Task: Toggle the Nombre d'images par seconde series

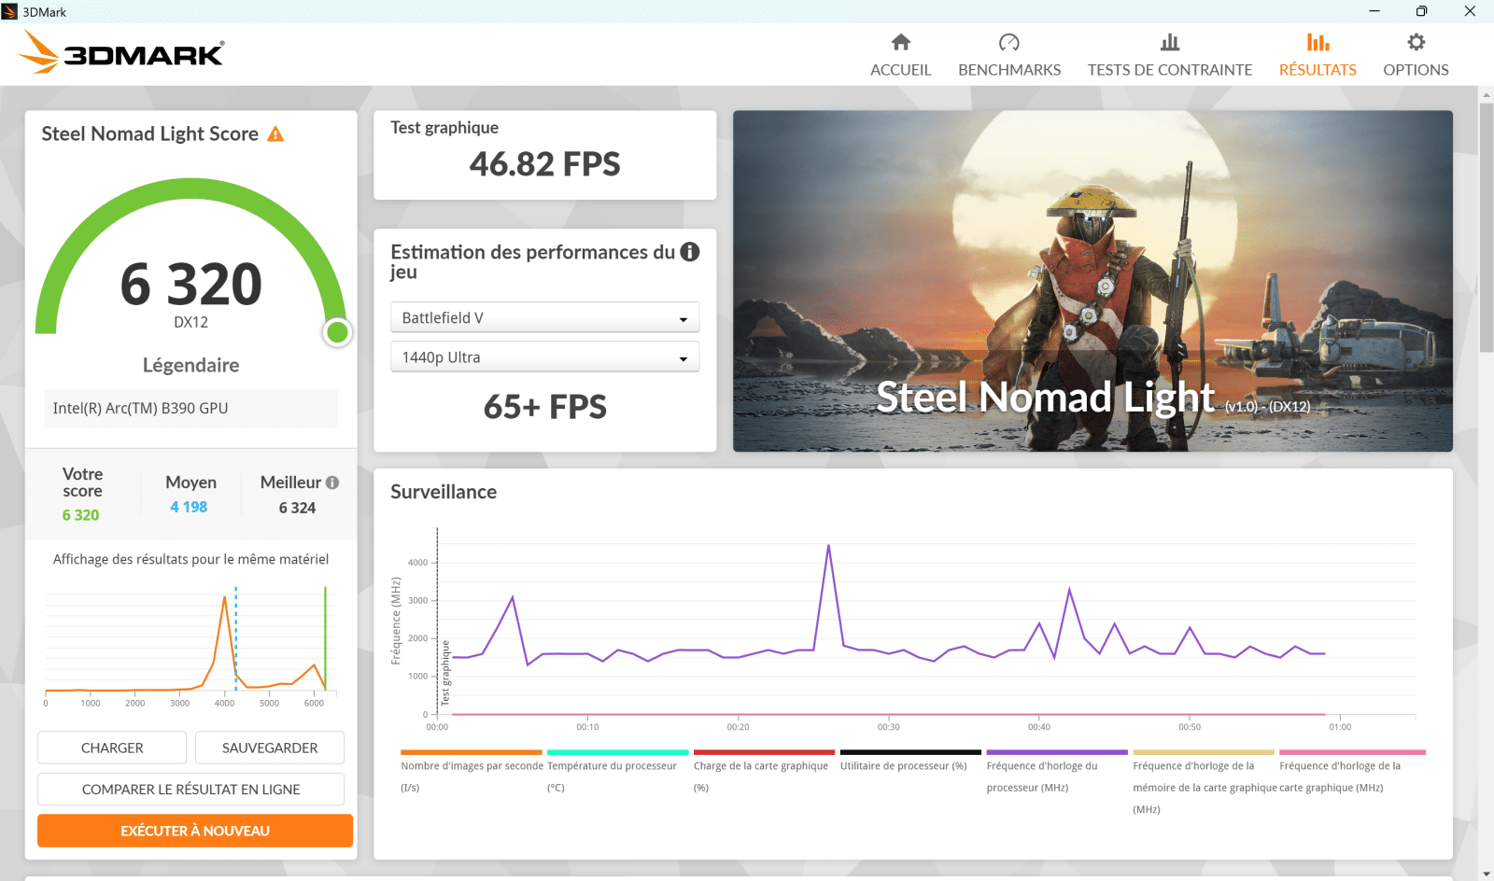Action: tap(470, 752)
